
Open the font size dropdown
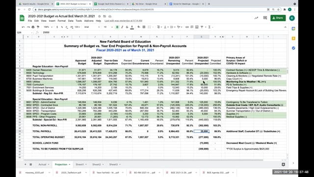click(108, 27)
